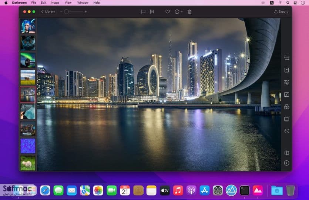Open Photos app from the Dock
309x200 pixels.
(98, 190)
